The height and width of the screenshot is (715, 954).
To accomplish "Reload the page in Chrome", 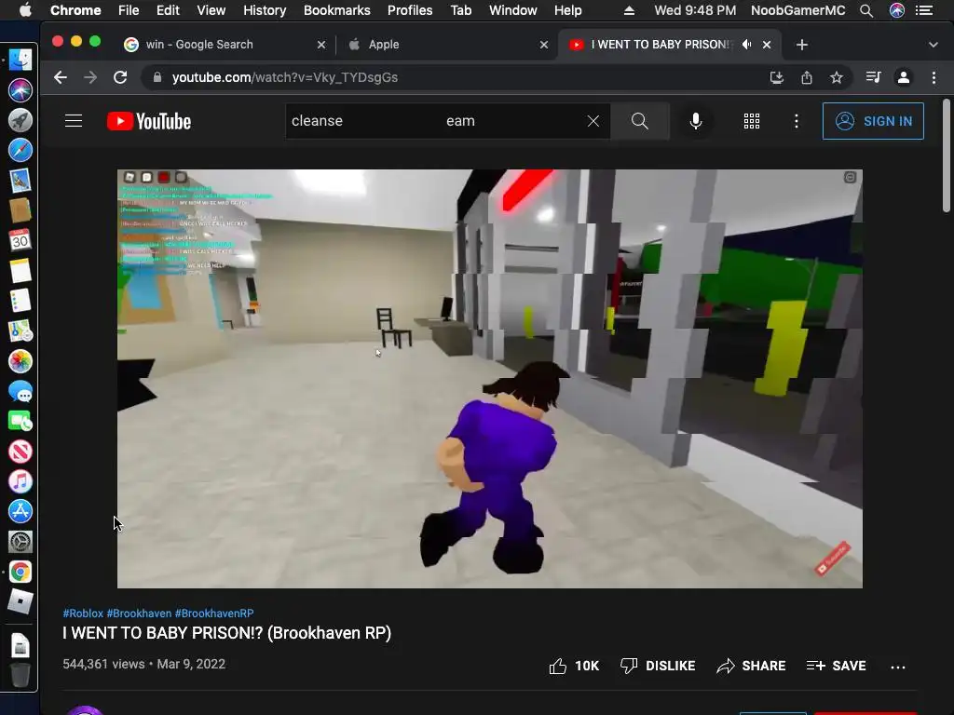I will pos(120,77).
